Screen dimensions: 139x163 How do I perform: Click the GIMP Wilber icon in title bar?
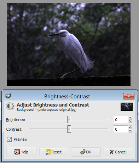coord(8,96)
